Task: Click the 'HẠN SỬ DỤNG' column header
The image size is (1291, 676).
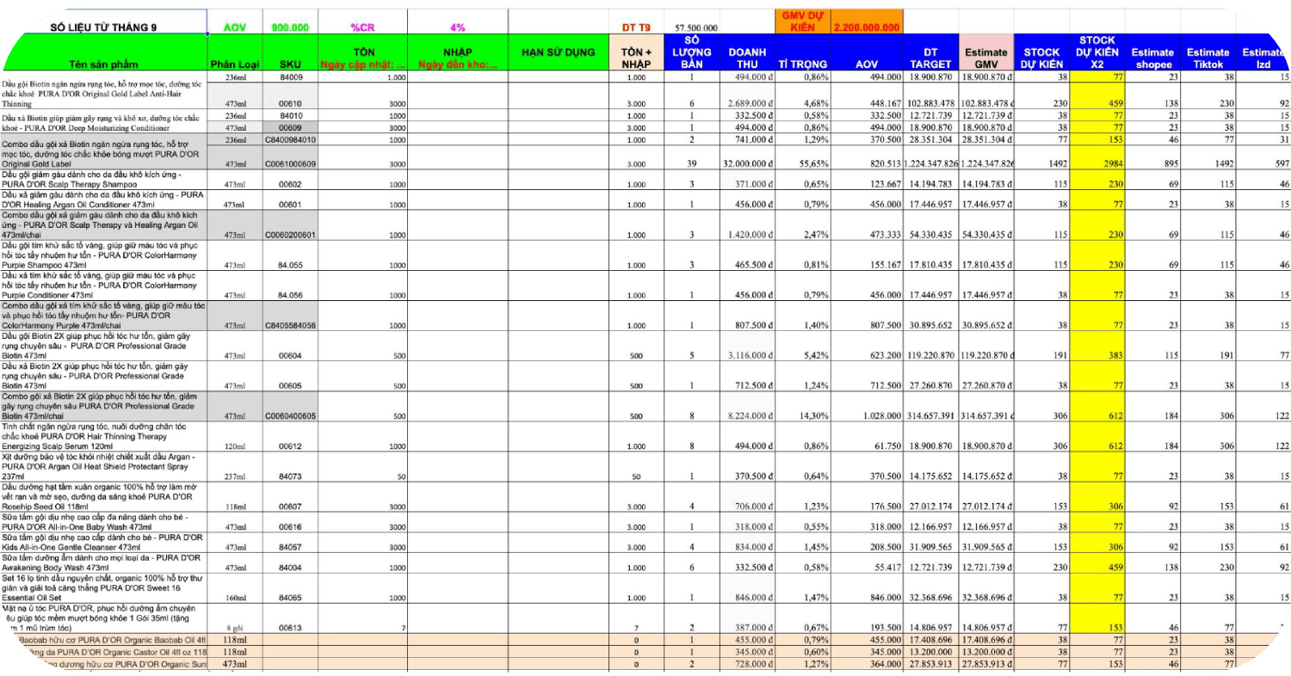Action: [x=558, y=52]
